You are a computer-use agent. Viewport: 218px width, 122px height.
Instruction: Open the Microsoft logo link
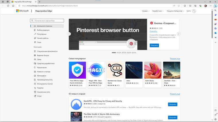(x=22, y=11)
